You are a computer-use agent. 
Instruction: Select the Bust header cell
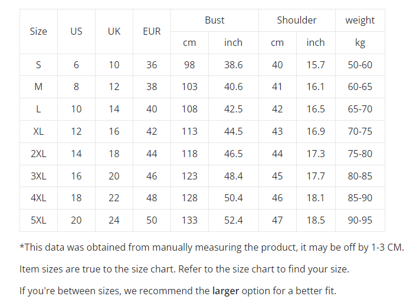click(x=215, y=20)
